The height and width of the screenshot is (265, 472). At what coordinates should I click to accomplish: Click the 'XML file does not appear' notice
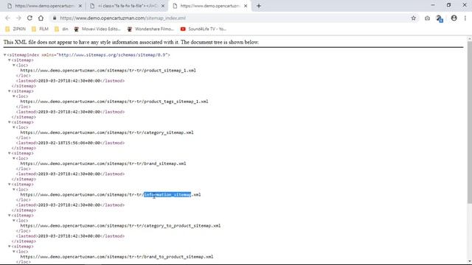click(x=131, y=42)
